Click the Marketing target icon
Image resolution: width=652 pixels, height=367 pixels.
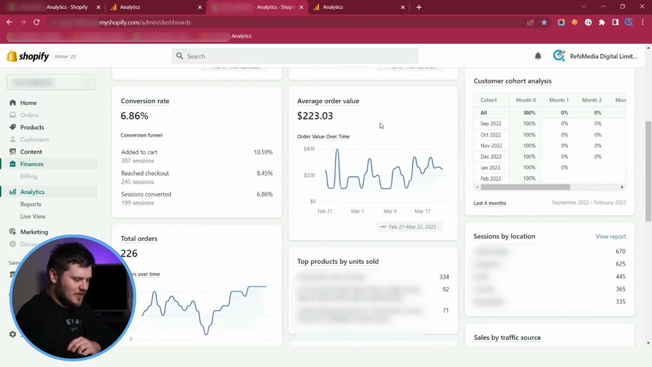pos(13,231)
